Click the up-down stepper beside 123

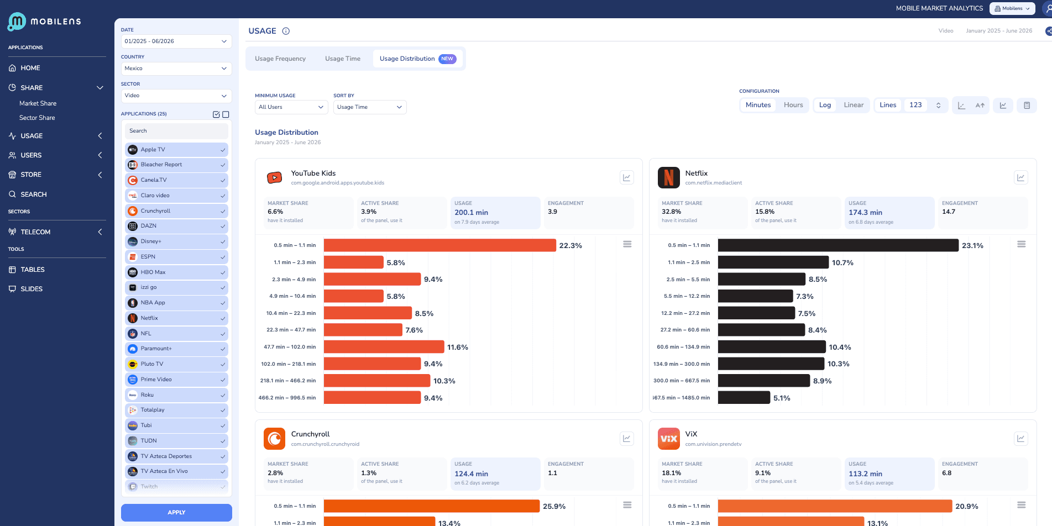click(938, 106)
